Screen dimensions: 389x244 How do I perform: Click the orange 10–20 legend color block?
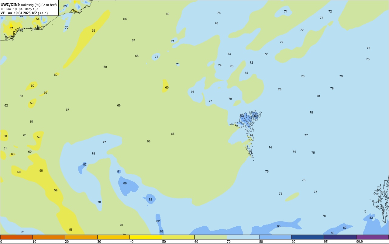pyautogui.click(x=49, y=237)
